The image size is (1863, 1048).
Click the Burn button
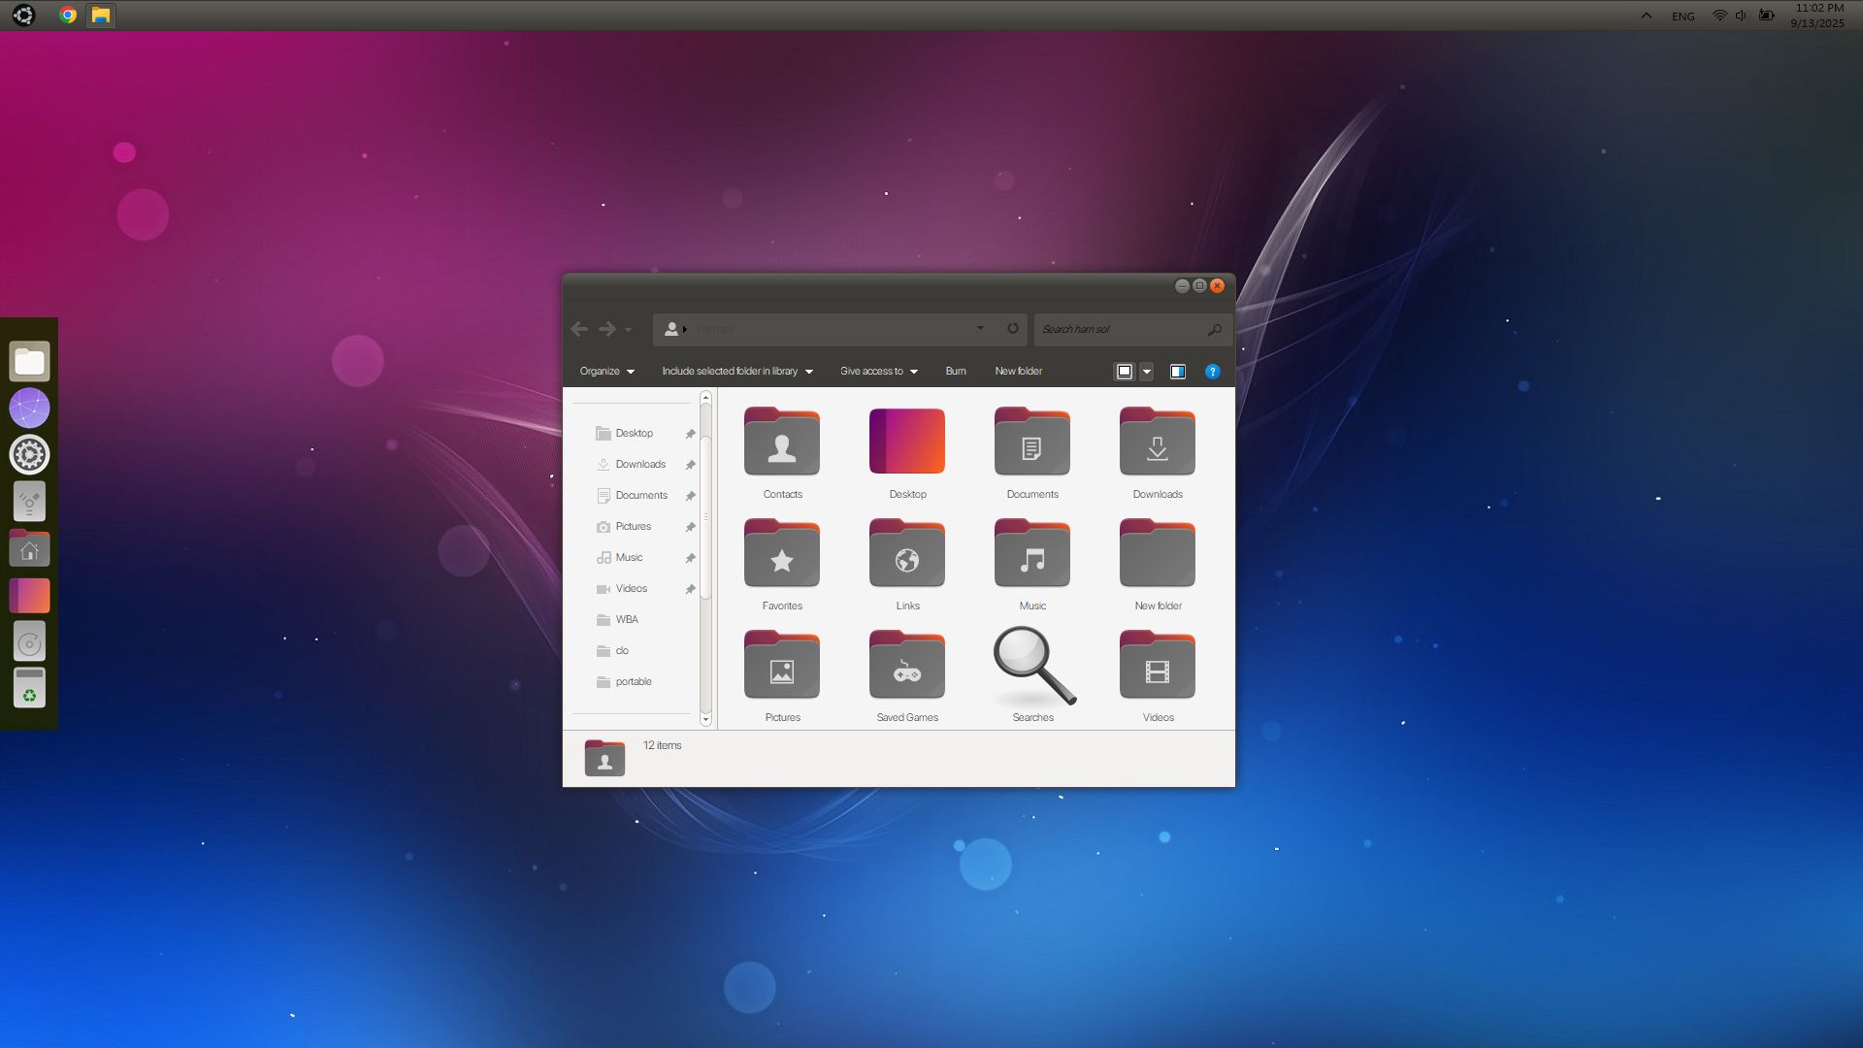(956, 372)
